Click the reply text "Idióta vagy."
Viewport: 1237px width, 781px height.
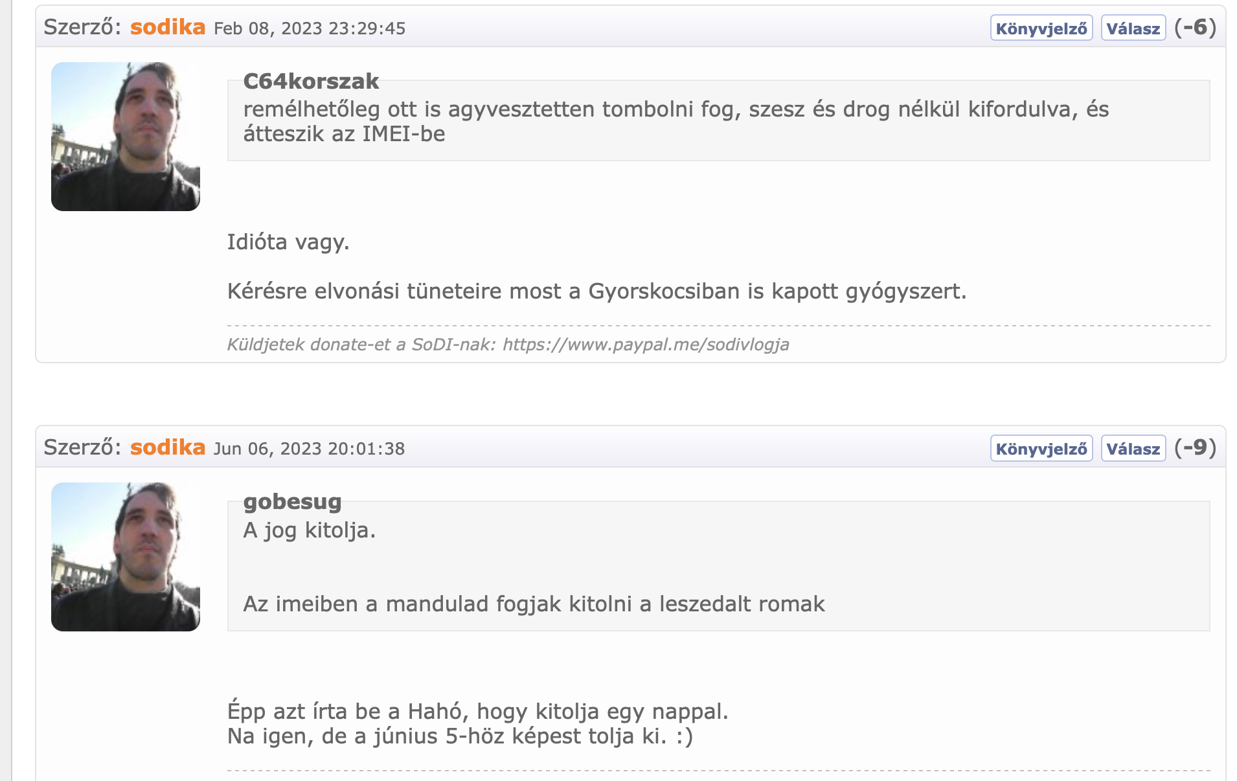coord(288,242)
